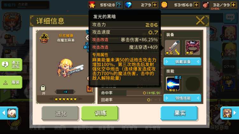239x134 pixels.
Task: Click the gold coin currency icon
Action: coord(164,5)
